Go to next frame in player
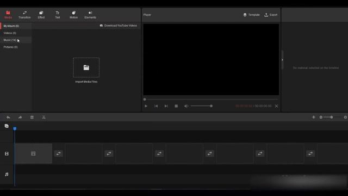The height and width of the screenshot is (196, 348). click(x=166, y=106)
